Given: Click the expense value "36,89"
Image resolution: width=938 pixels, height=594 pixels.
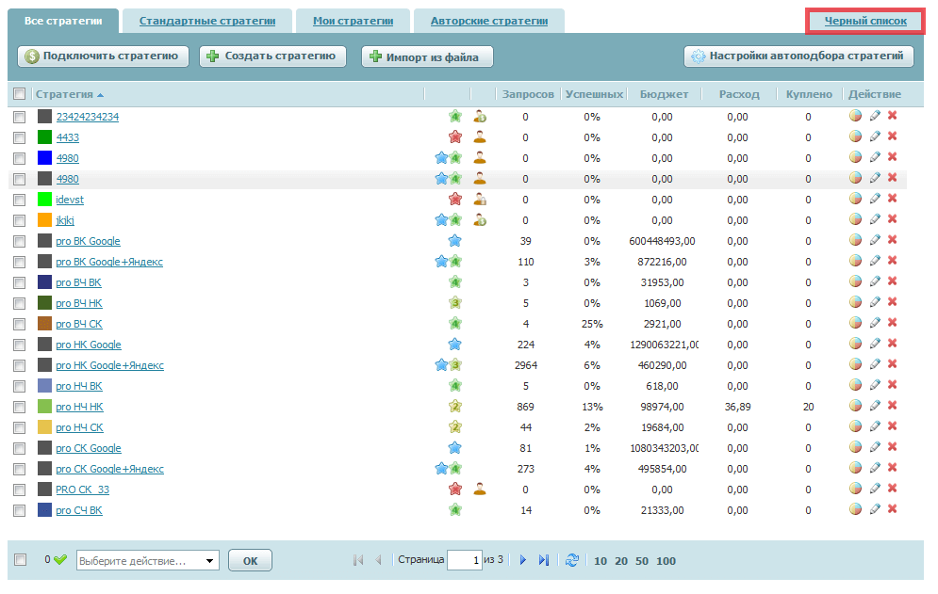Looking at the screenshot, I should point(737,407).
